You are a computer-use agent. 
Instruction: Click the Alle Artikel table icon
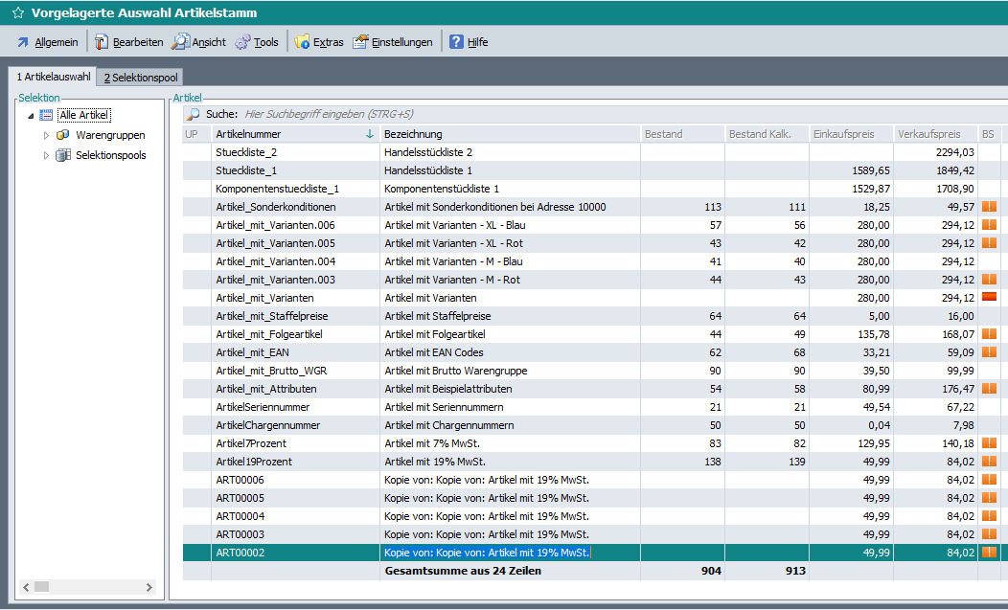(x=46, y=115)
